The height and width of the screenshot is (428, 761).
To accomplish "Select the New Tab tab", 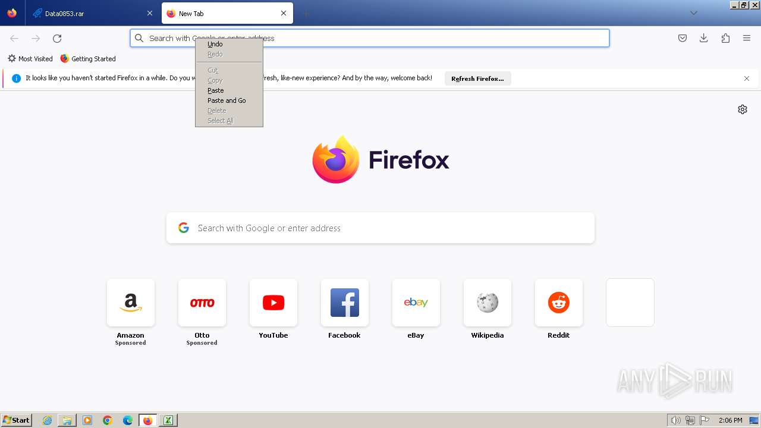I will [x=227, y=13].
